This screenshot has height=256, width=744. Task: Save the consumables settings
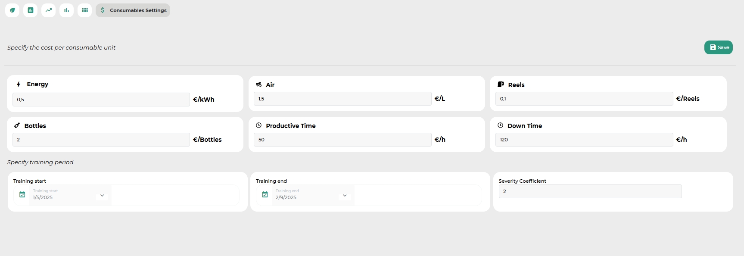coord(718,47)
